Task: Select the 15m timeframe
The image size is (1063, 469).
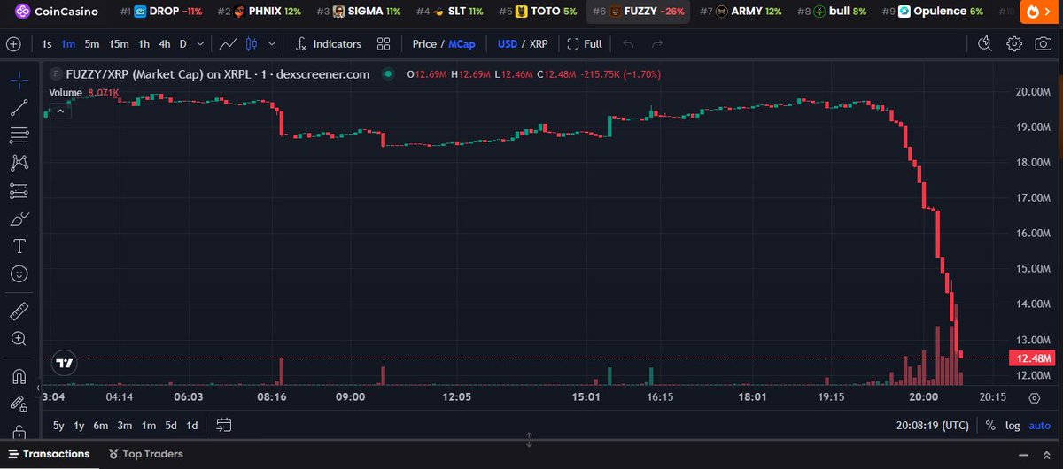Action: point(119,43)
